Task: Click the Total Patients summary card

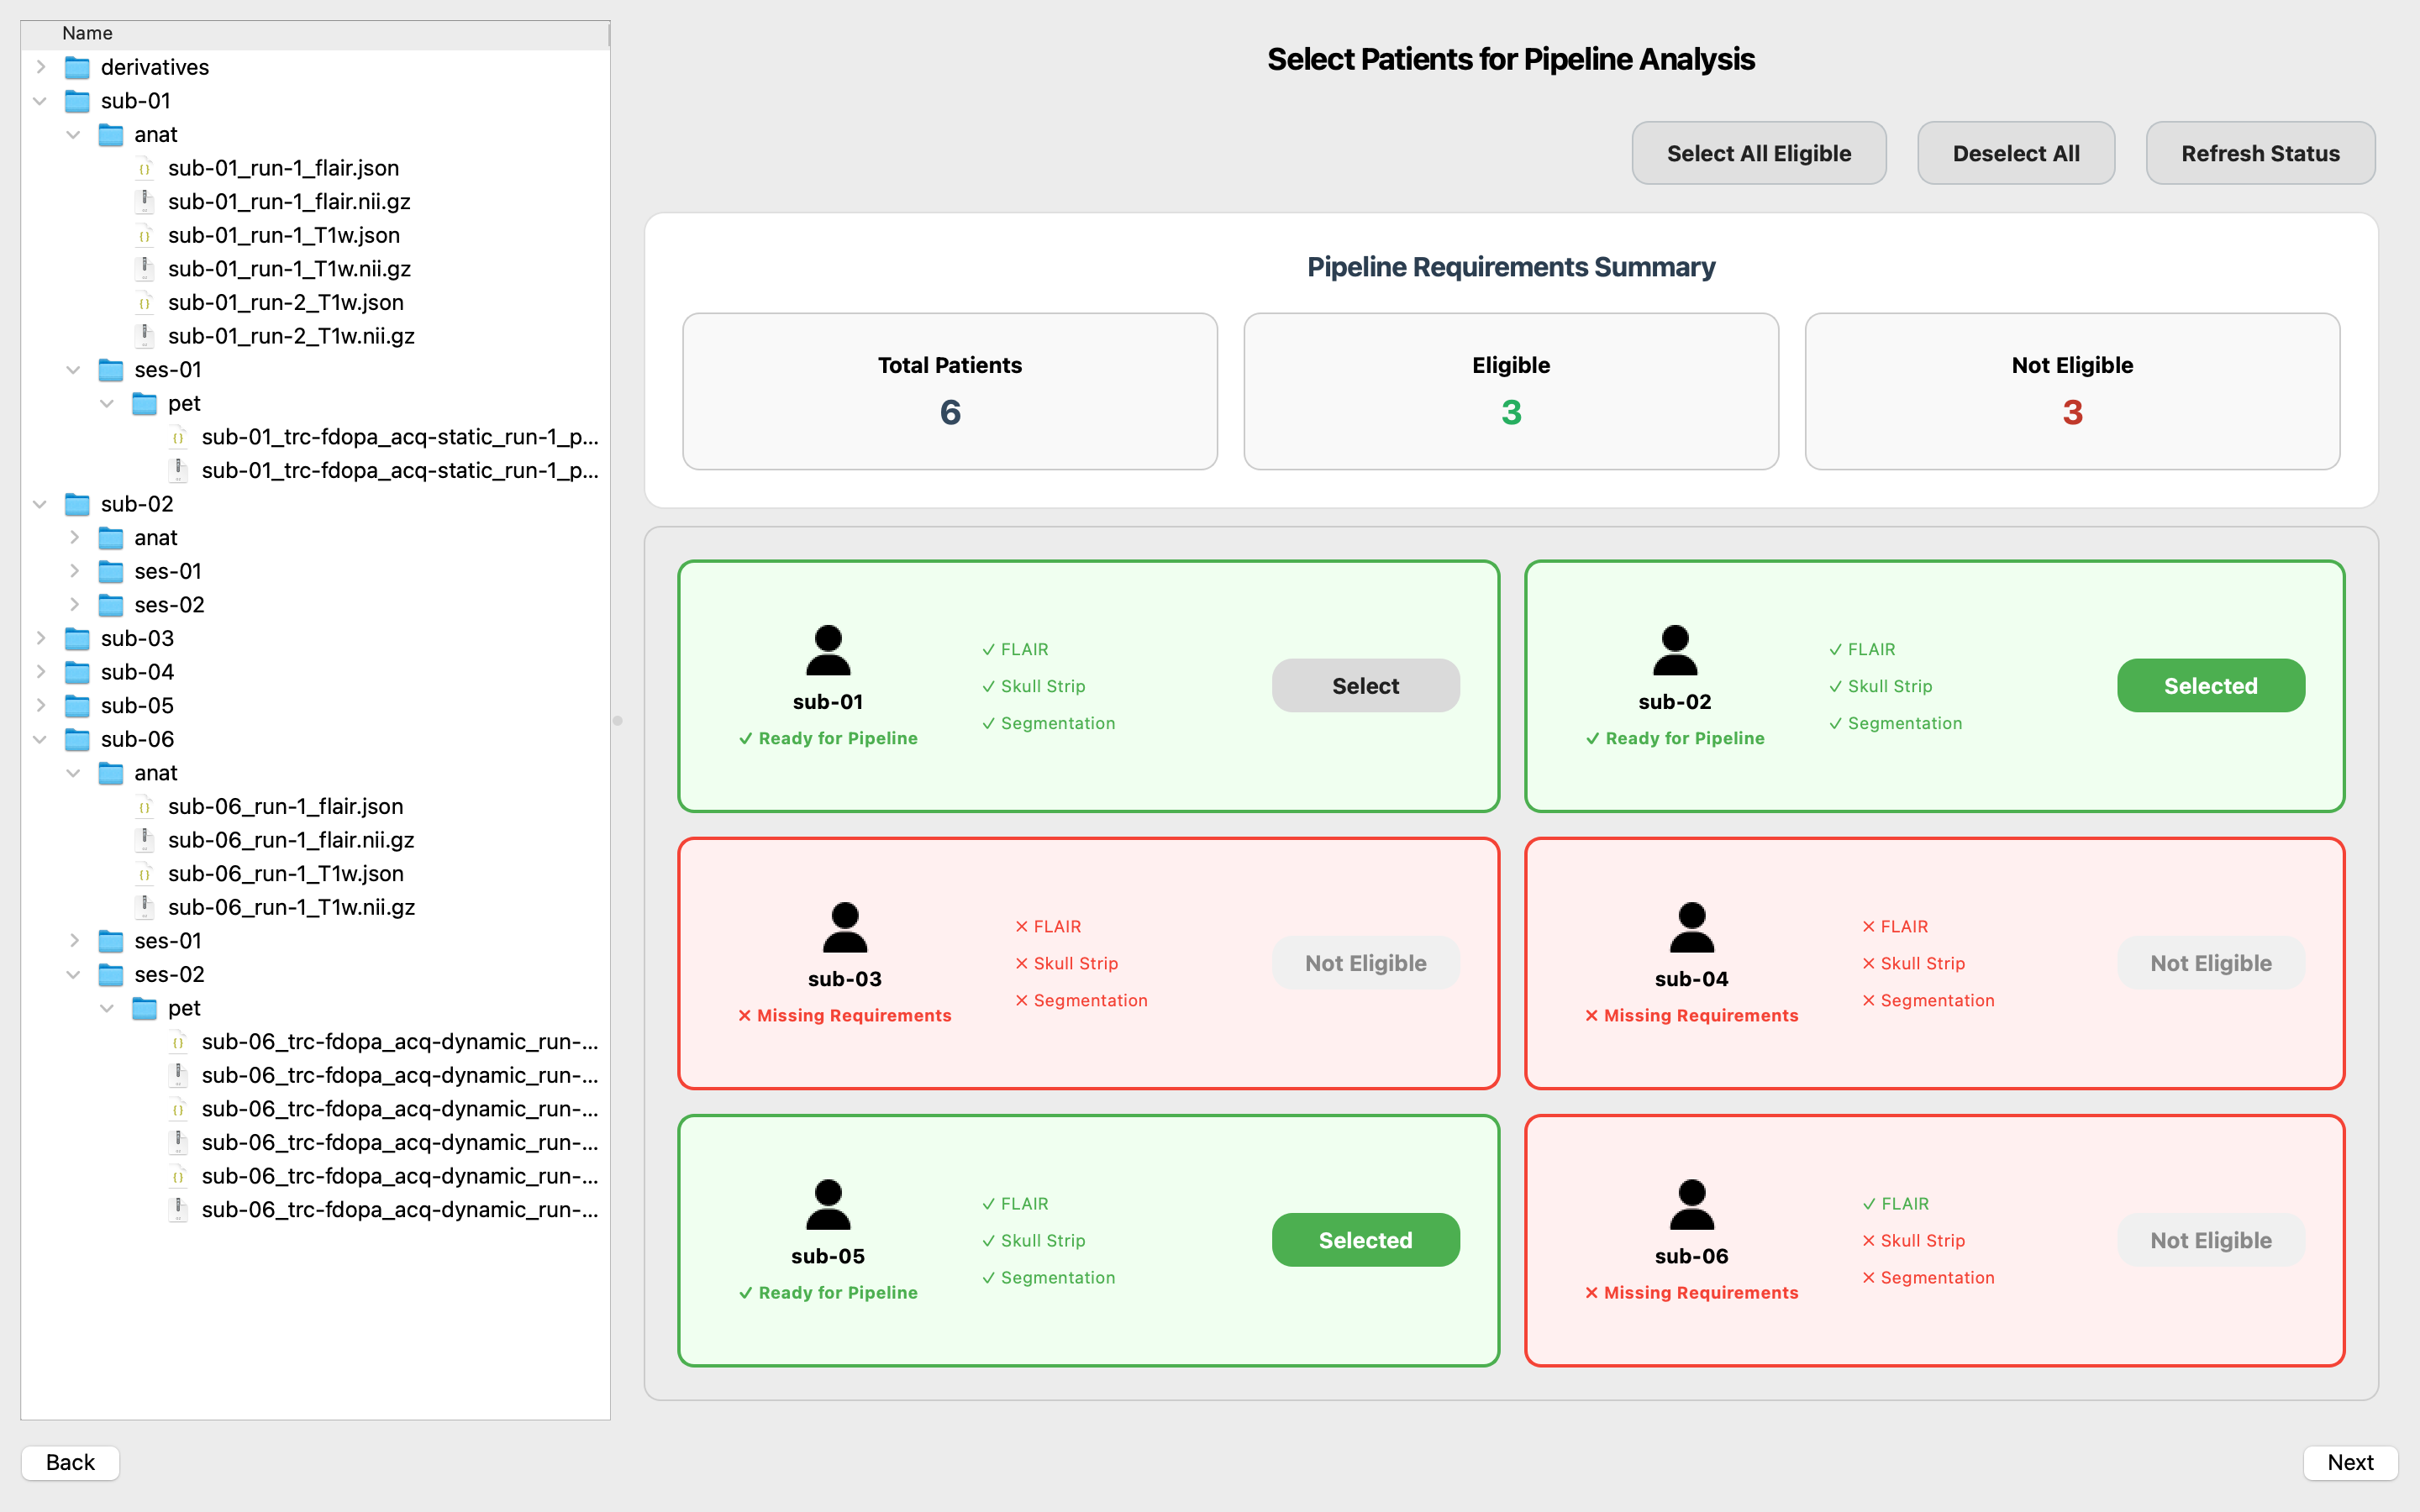Action: point(949,391)
